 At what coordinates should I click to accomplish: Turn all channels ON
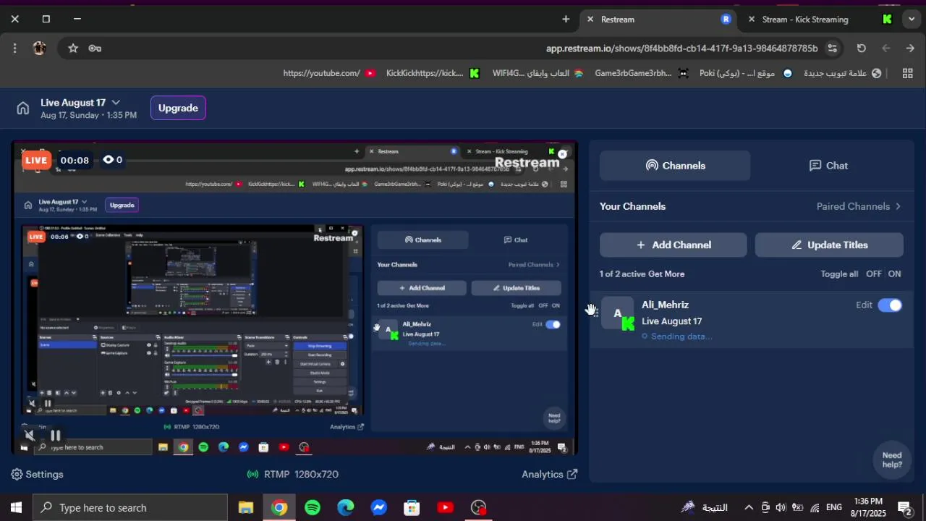pyautogui.click(x=895, y=274)
